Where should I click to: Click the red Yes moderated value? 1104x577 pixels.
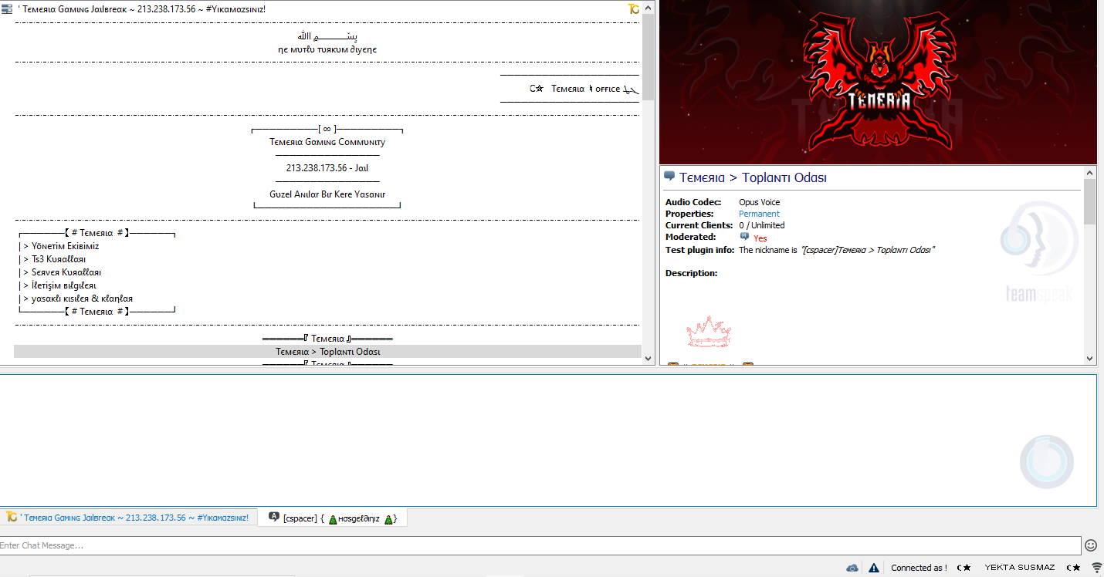click(760, 238)
